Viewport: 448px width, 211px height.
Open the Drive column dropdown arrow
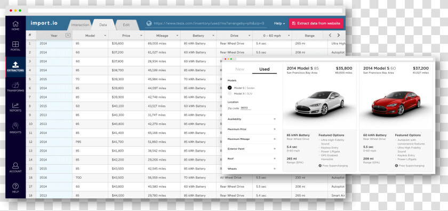tap(249, 36)
